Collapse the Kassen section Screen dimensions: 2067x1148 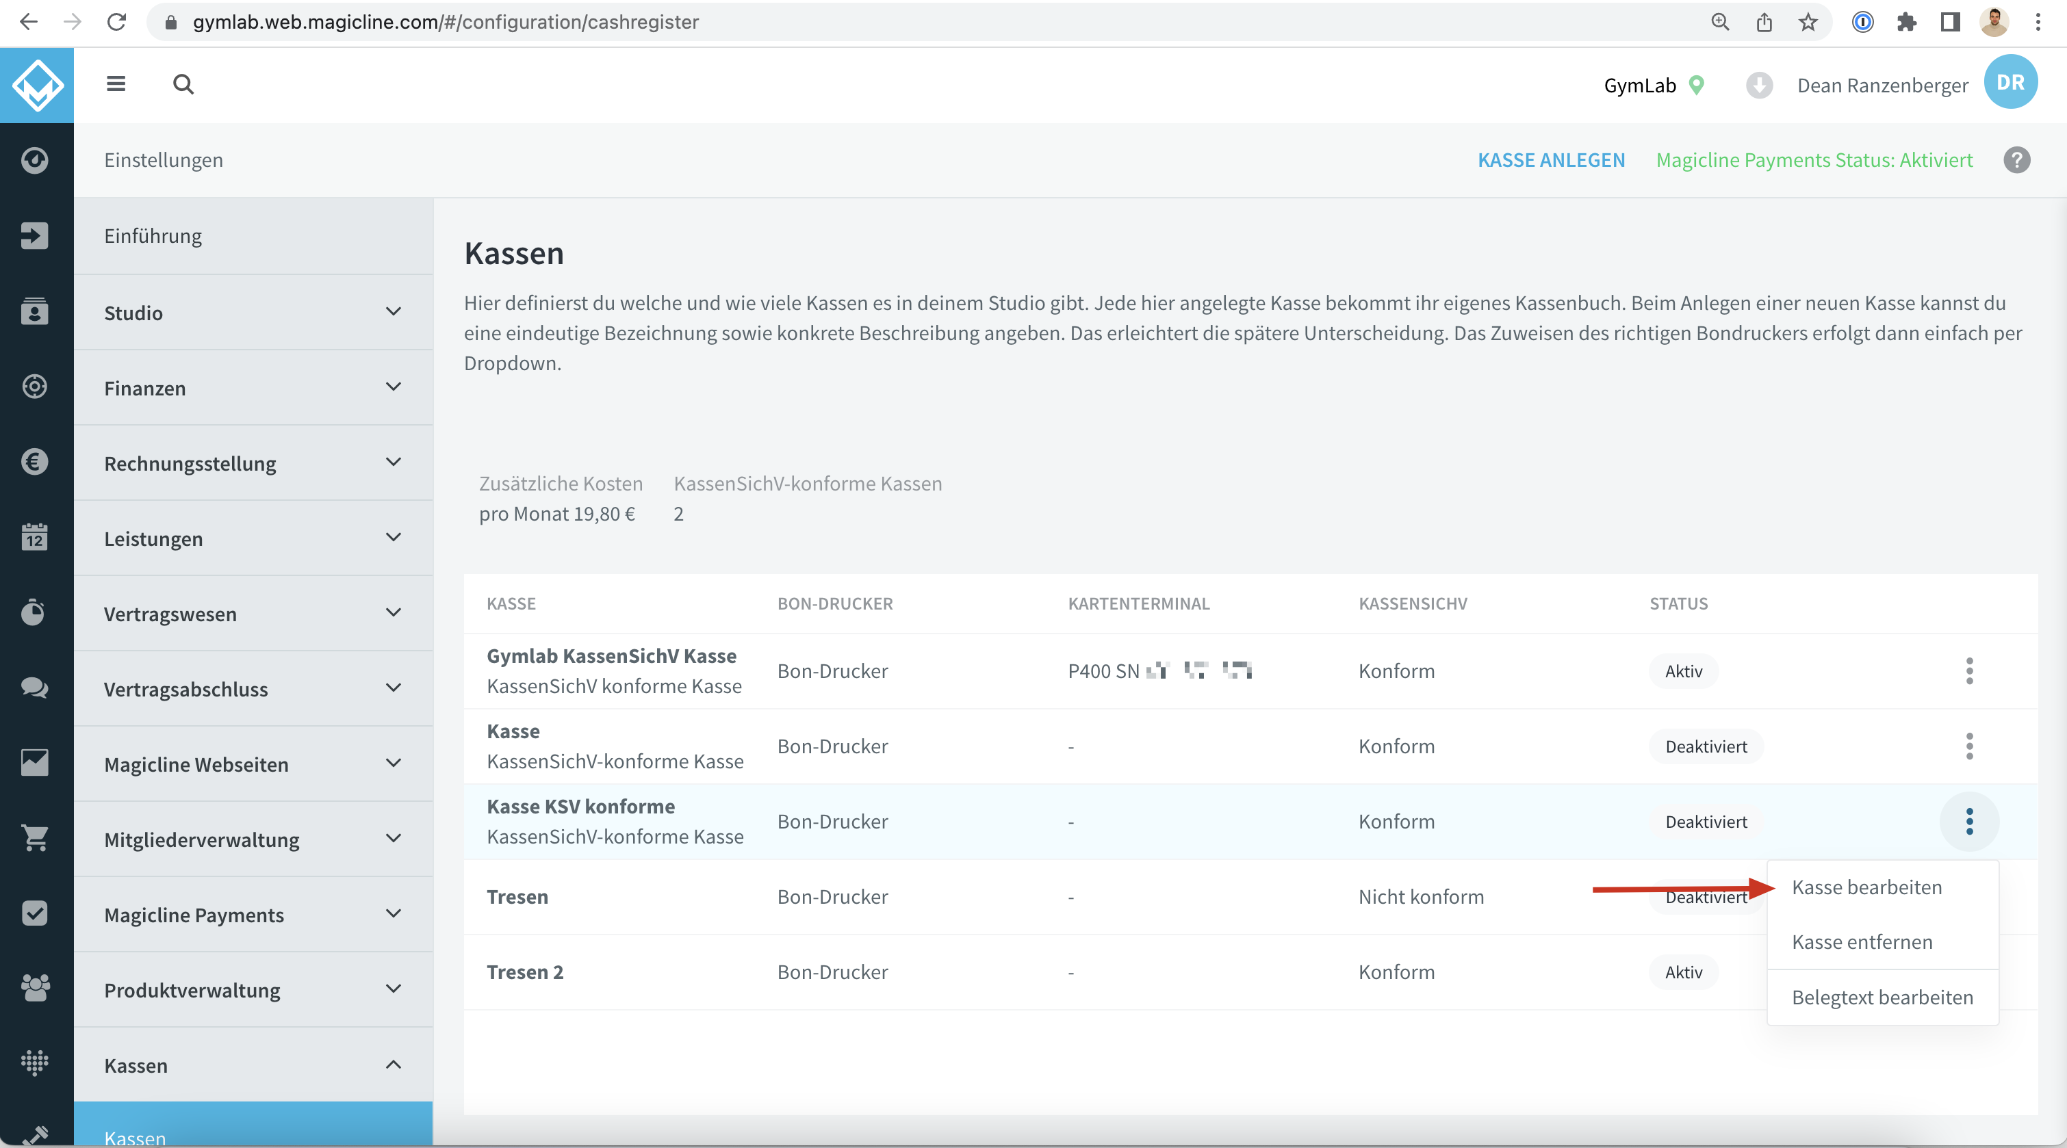(253, 1065)
